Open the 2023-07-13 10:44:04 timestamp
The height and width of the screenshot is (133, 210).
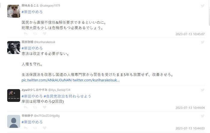point(190,108)
